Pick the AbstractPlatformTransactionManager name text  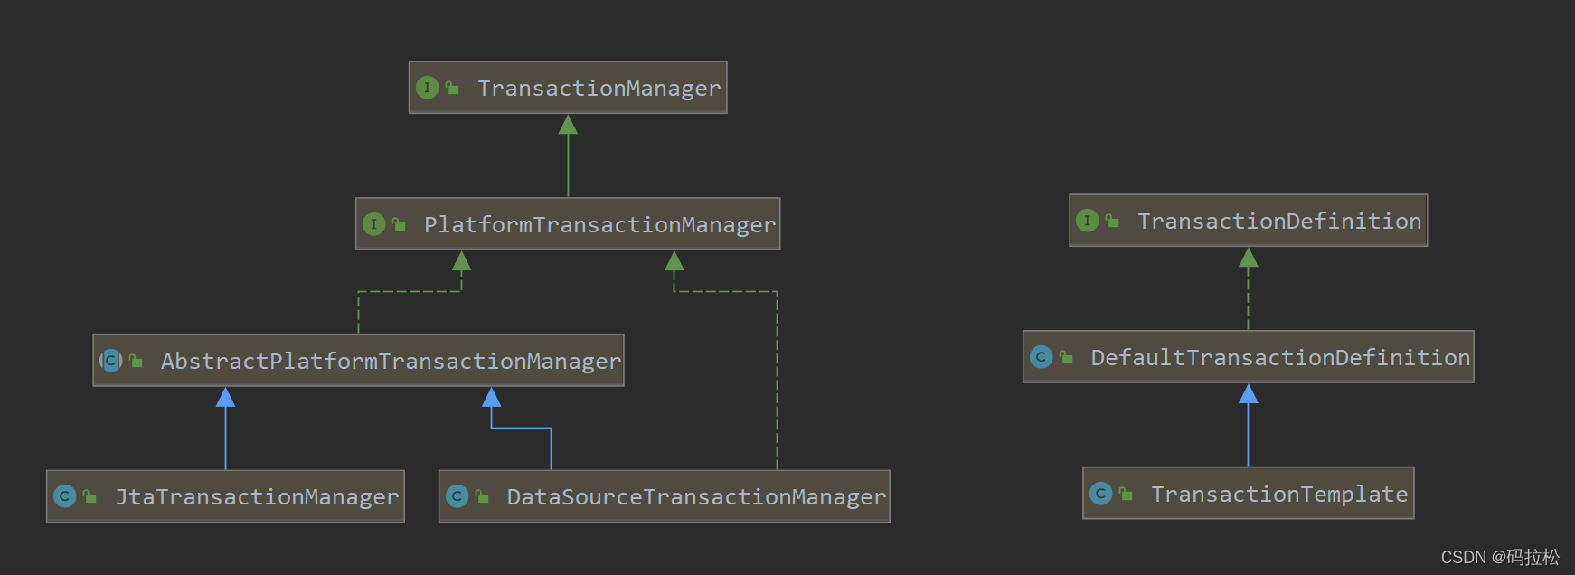point(391,362)
